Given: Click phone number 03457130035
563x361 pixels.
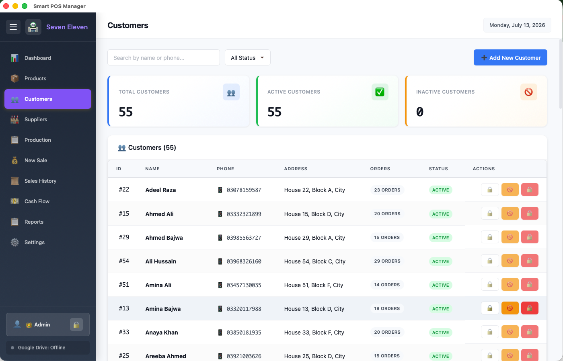Looking at the screenshot, I should pos(244,285).
